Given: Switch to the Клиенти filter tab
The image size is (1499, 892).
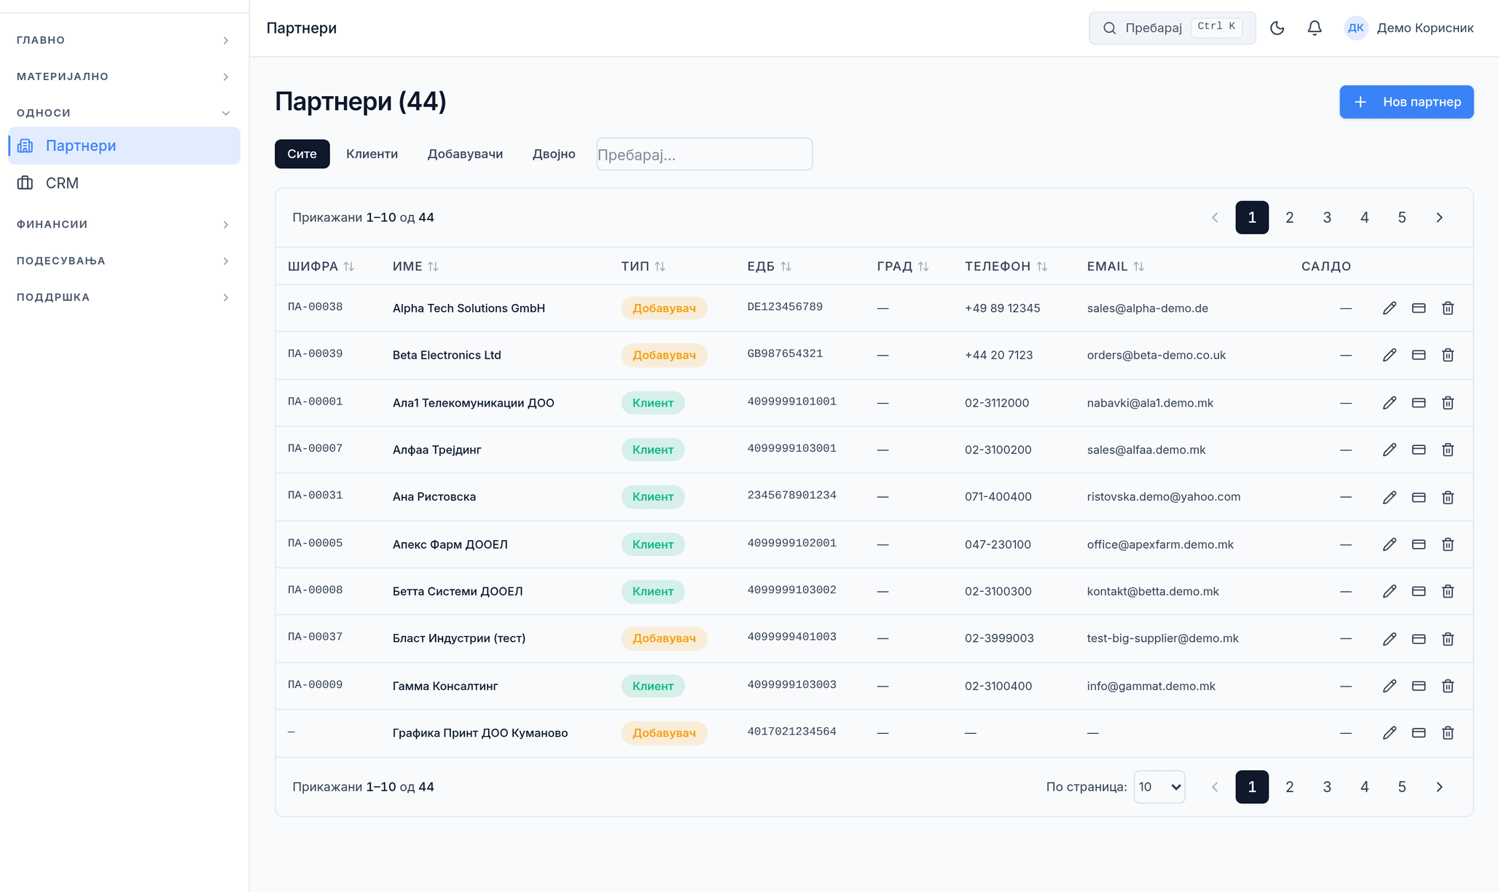Looking at the screenshot, I should 372,154.
